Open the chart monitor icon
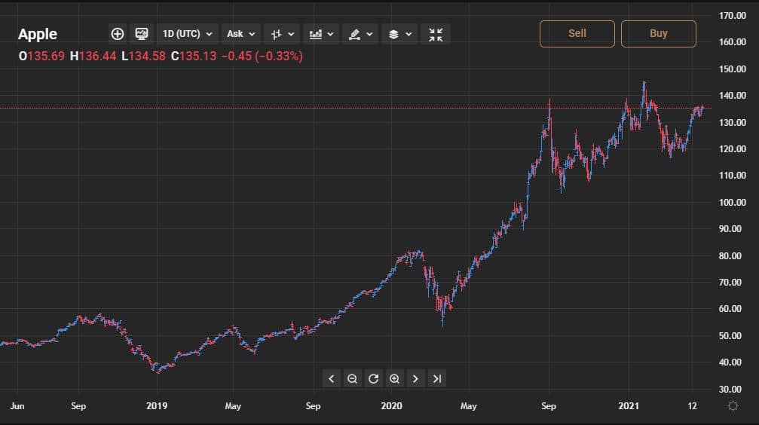 (142, 34)
